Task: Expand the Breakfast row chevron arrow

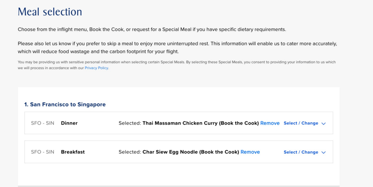Action: [323, 152]
